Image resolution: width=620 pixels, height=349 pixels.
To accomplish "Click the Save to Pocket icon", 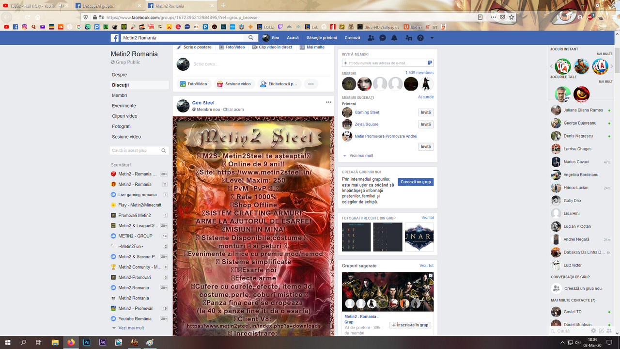I will pos(503,17).
